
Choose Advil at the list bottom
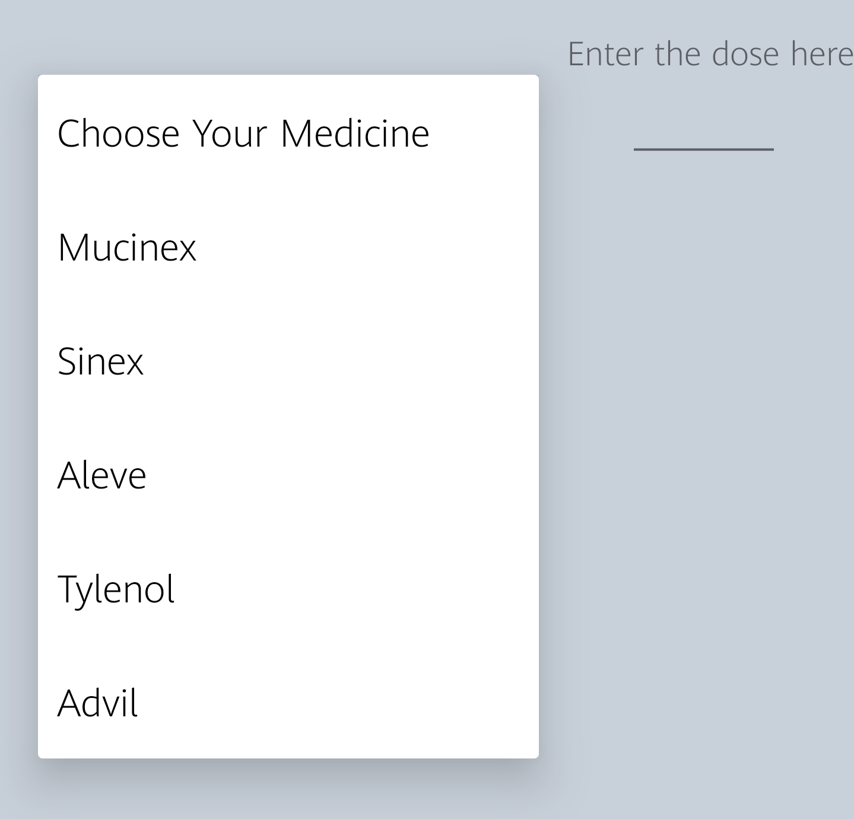[98, 703]
